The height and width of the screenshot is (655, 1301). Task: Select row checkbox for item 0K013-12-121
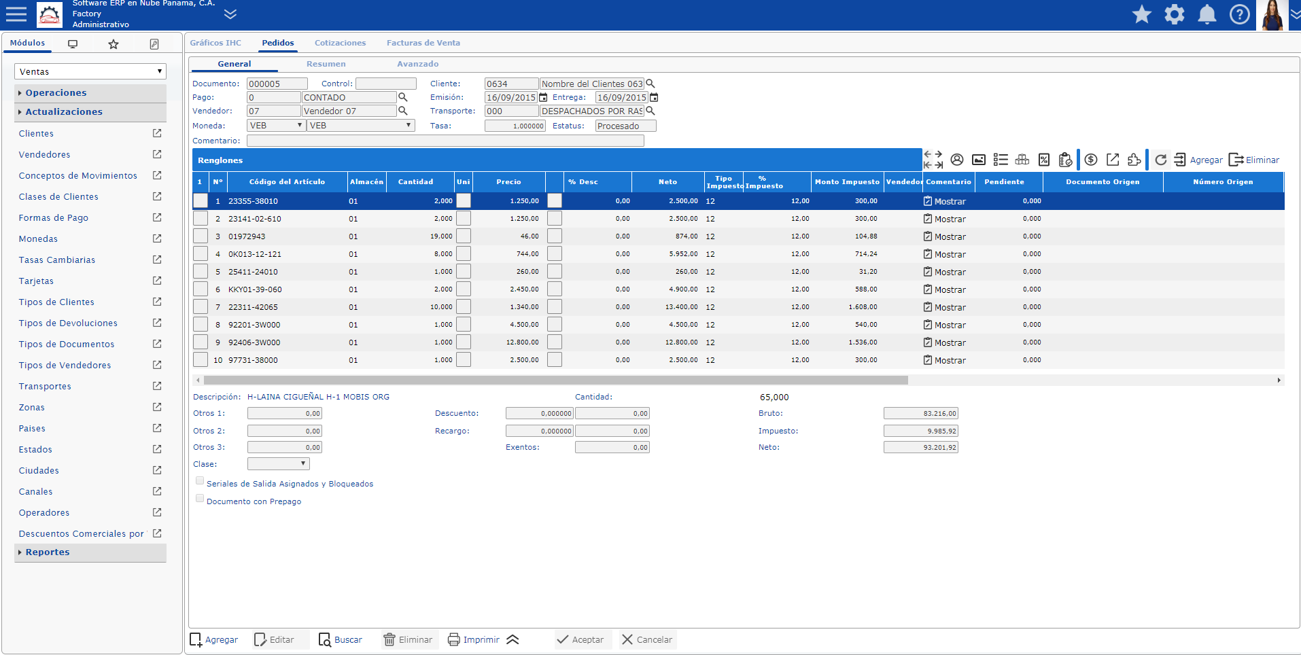tap(201, 253)
